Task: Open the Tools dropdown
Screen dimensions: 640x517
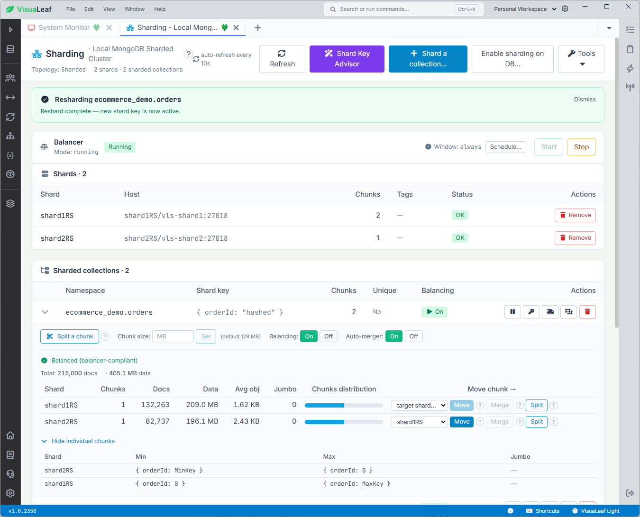Action: click(581, 59)
